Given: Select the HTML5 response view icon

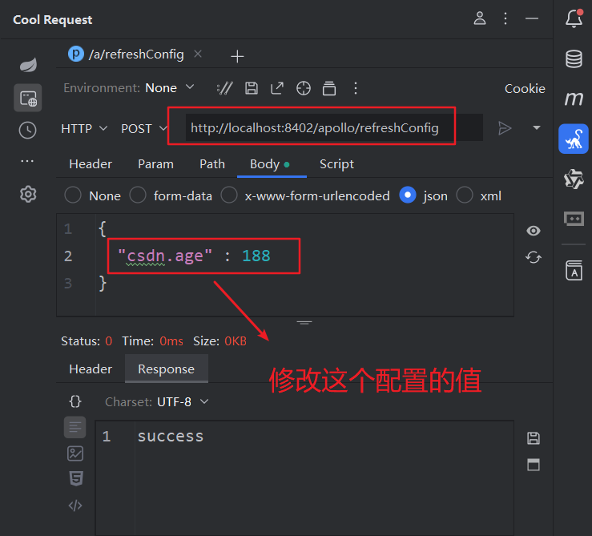Looking at the screenshot, I should coord(75,479).
